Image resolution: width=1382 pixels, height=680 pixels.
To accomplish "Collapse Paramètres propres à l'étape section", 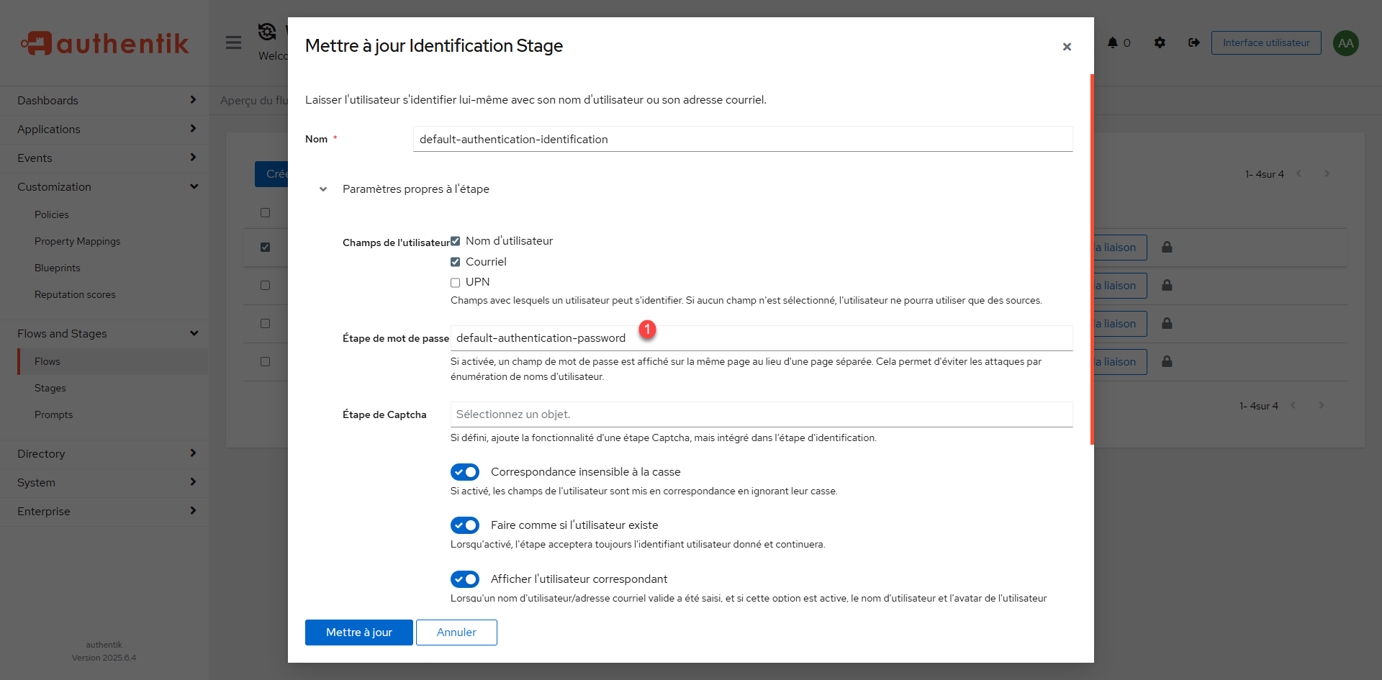I will pyautogui.click(x=323, y=189).
